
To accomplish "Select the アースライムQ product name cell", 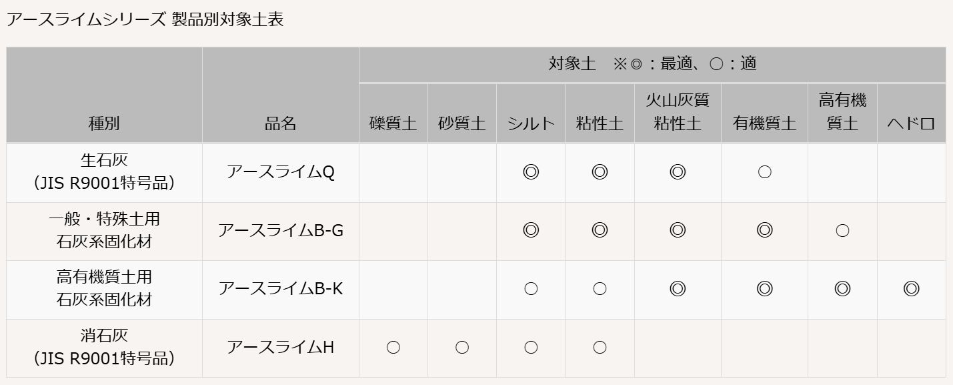I will [281, 173].
